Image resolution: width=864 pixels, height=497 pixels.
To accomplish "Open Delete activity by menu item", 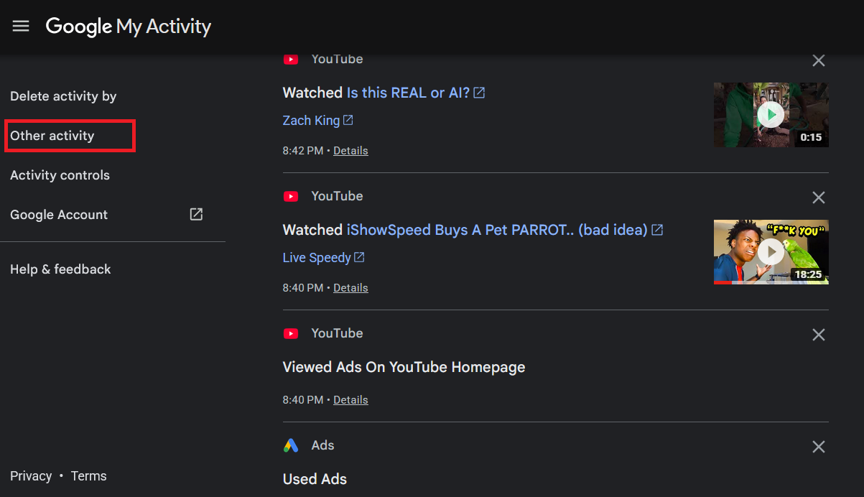I will [63, 96].
